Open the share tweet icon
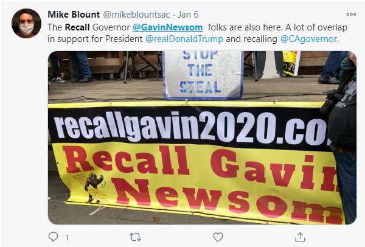 pos(300,237)
